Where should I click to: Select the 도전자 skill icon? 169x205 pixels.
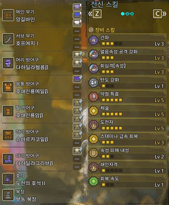tap(93, 125)
